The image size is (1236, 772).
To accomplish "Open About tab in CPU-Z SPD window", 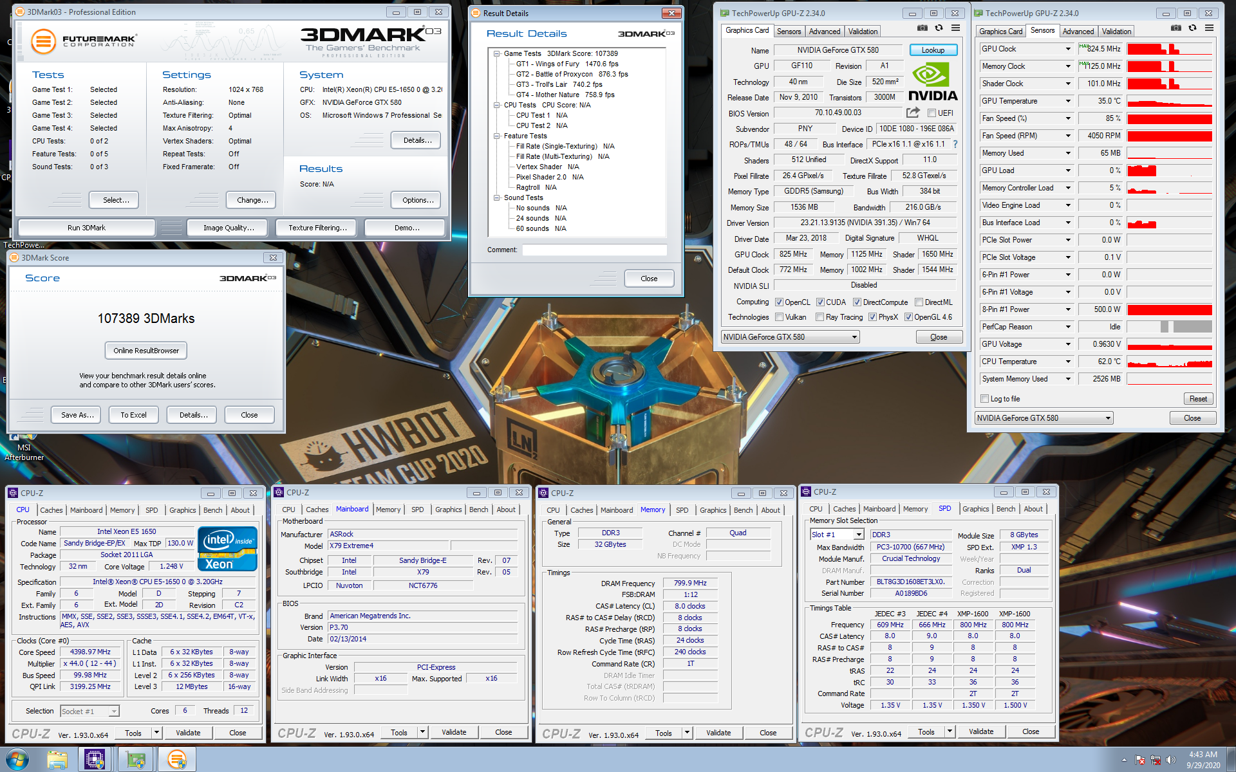I will (1033, 509).
